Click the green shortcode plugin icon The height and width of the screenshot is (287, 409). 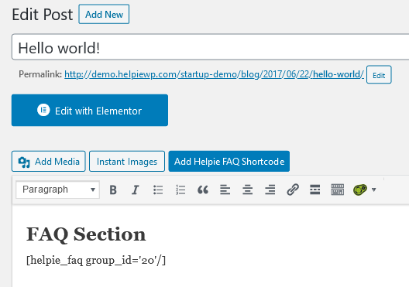pos(360,190)
